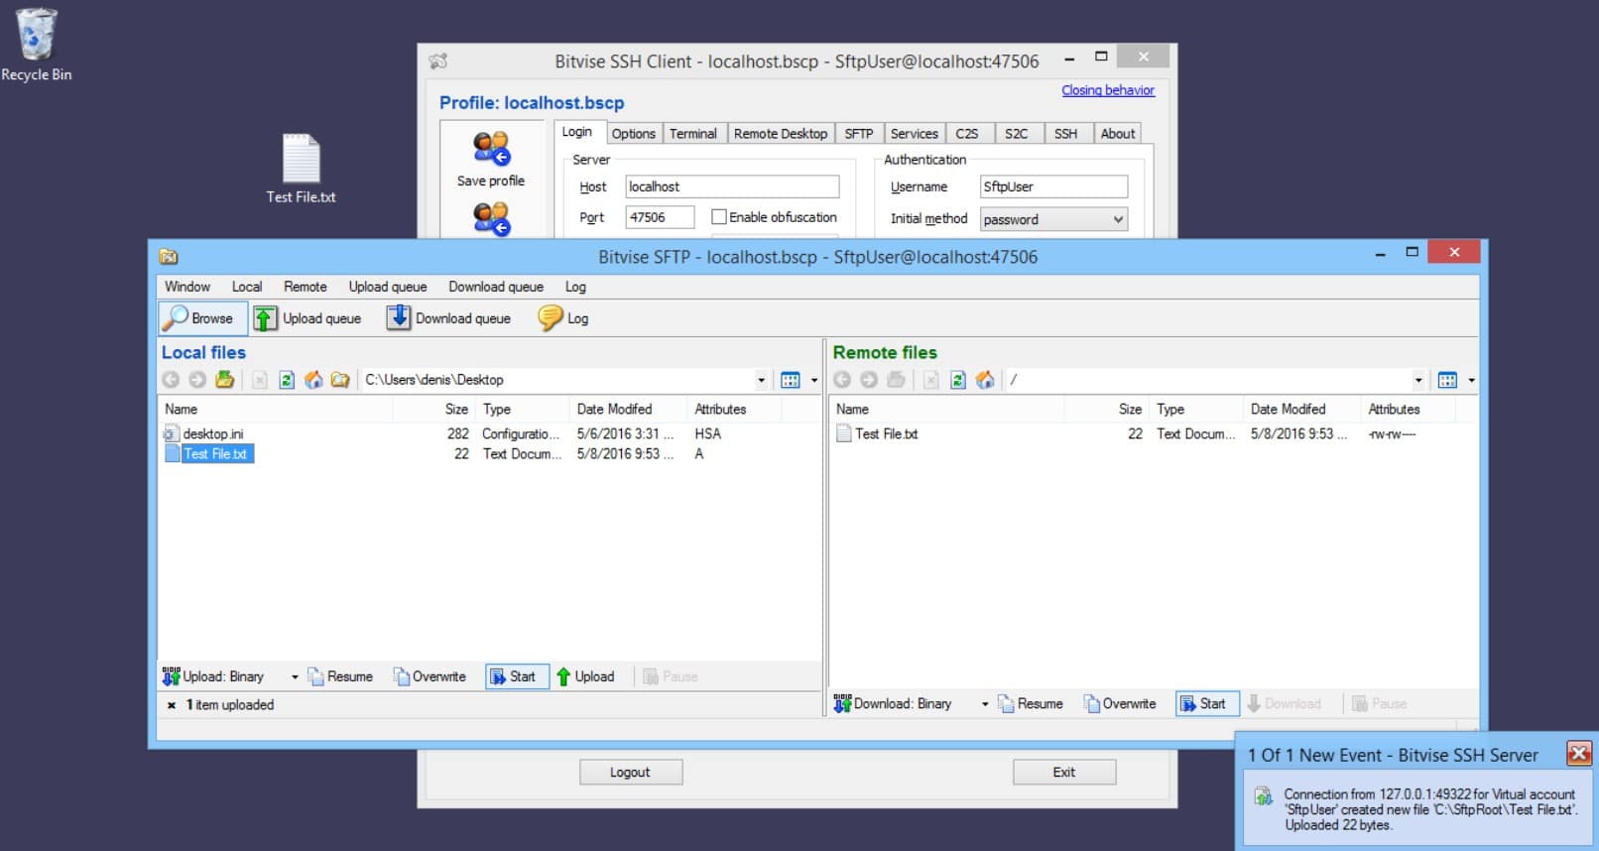
Task: Click the Logout button
Action: coord(631,772)
